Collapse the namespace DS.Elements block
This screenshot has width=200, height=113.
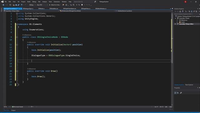[x=17, y=24]
